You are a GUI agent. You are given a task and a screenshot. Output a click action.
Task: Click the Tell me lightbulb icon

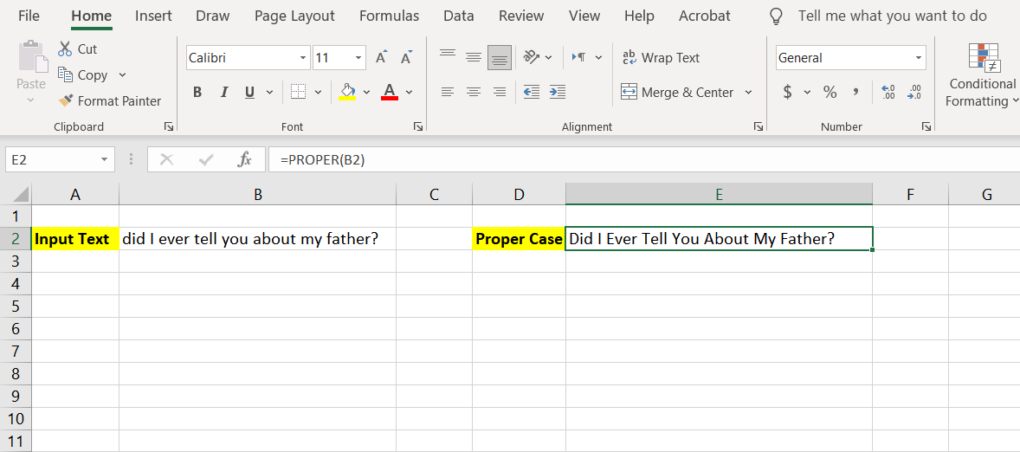pos(776,16)
